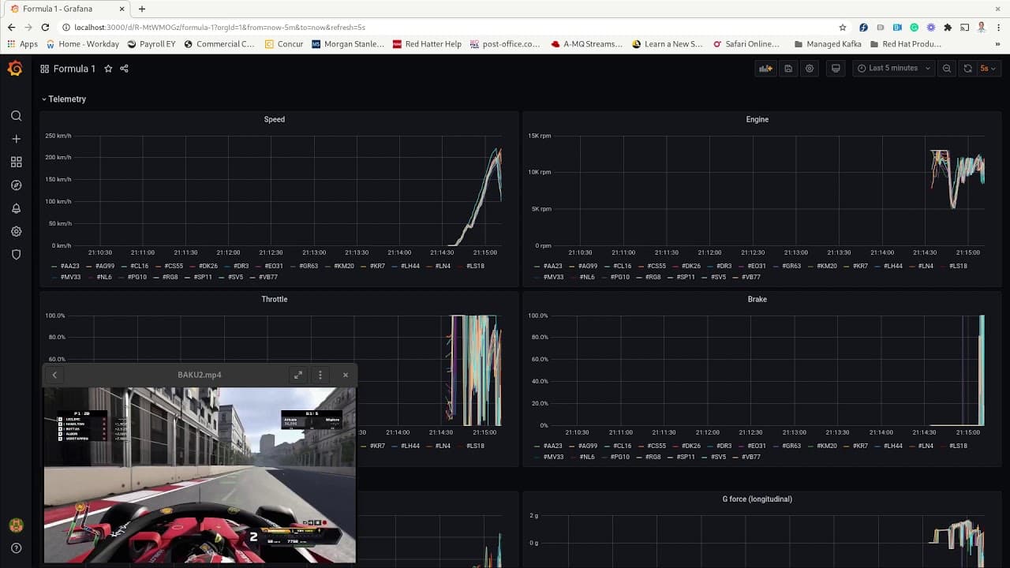Screen dimensions: 1010x568
Task: Open the Dashboards grid icon in sidebar
Action: (16, 162)
